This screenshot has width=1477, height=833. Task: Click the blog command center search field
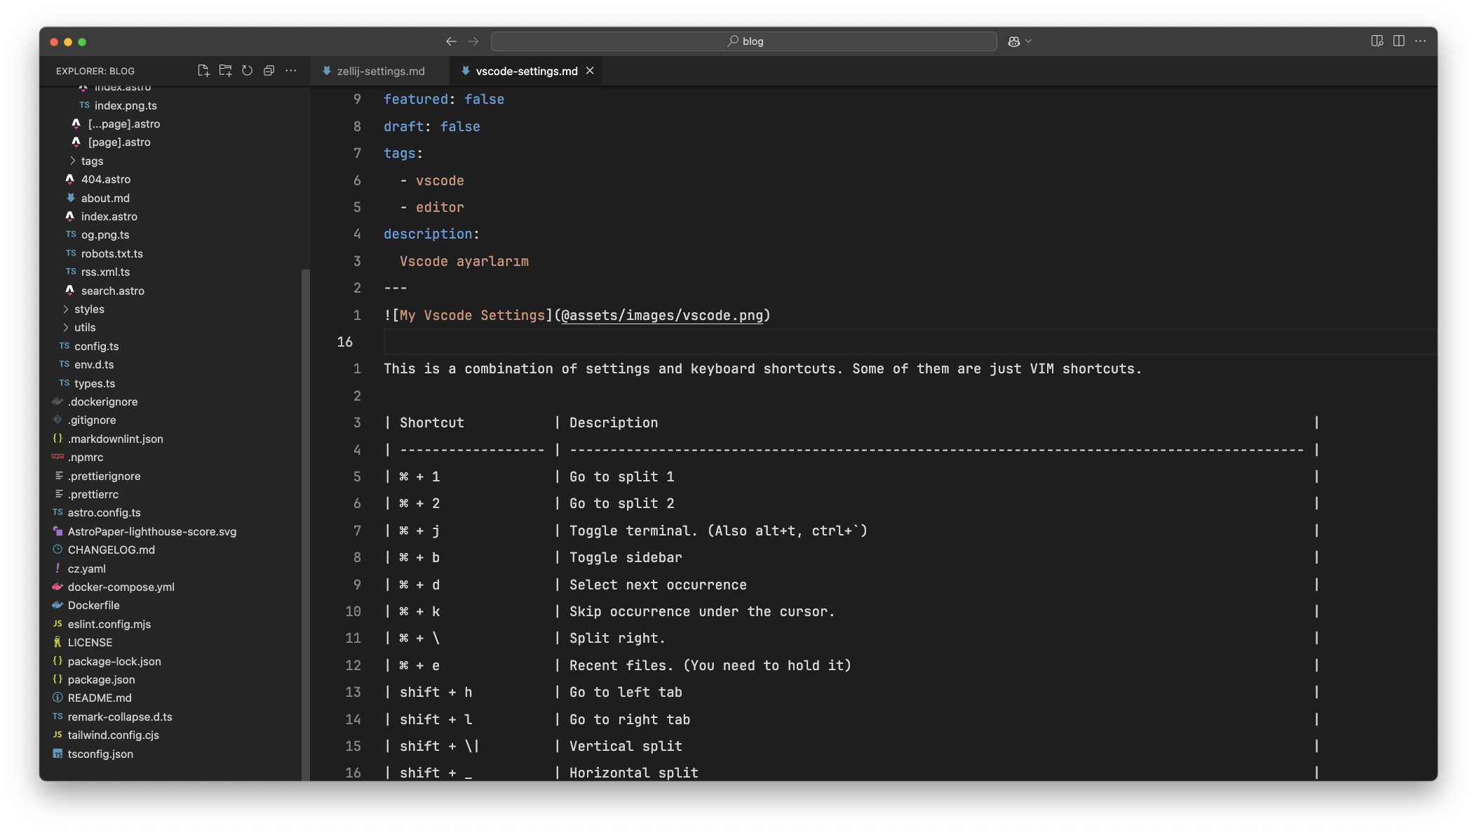coord(743,41)
